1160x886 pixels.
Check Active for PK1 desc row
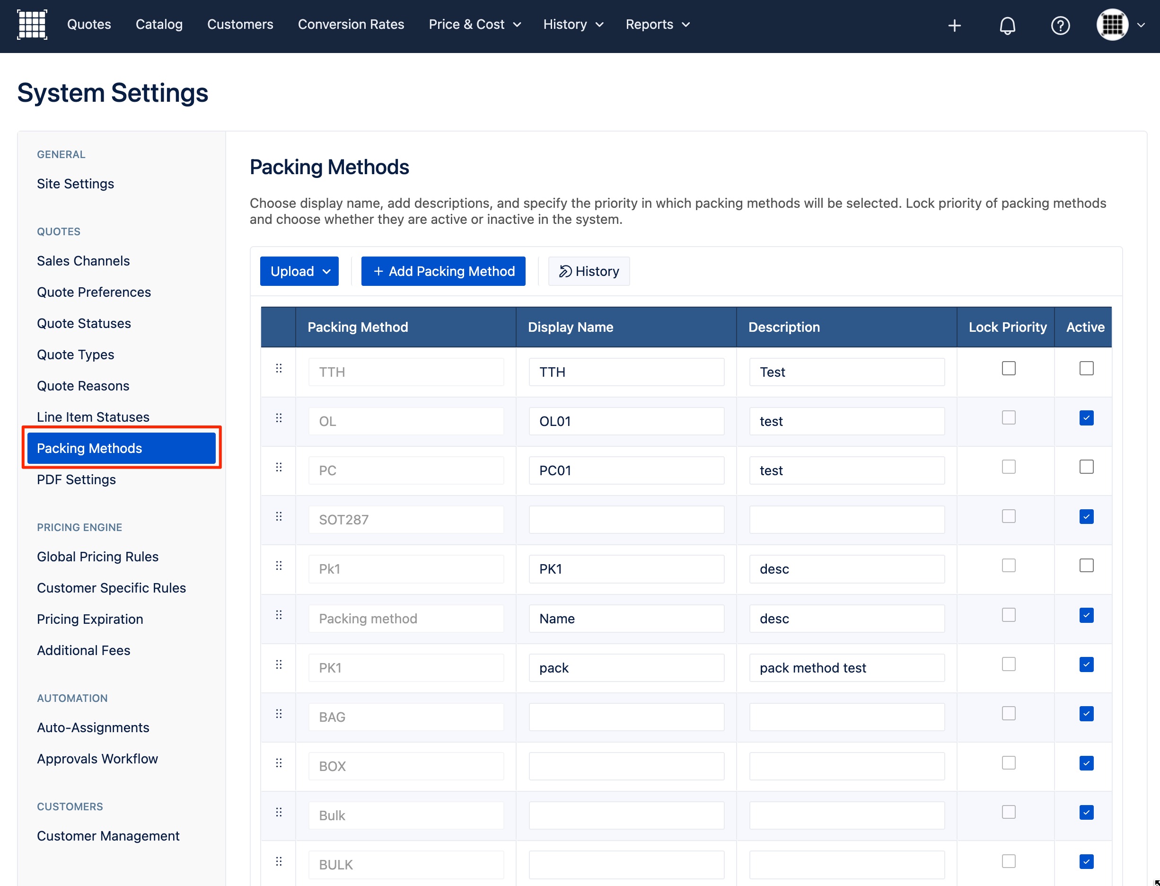1086,566
